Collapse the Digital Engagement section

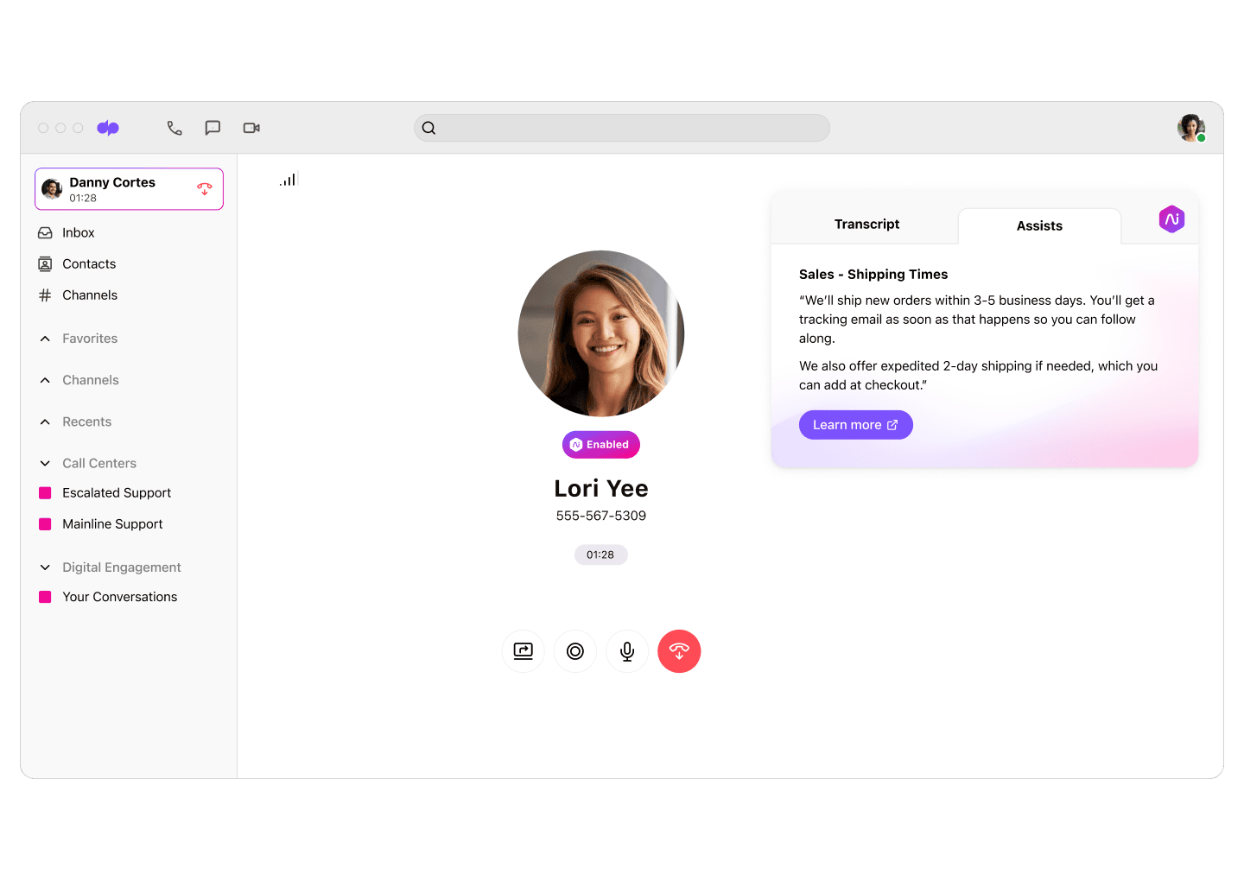[x=45, y=567]
